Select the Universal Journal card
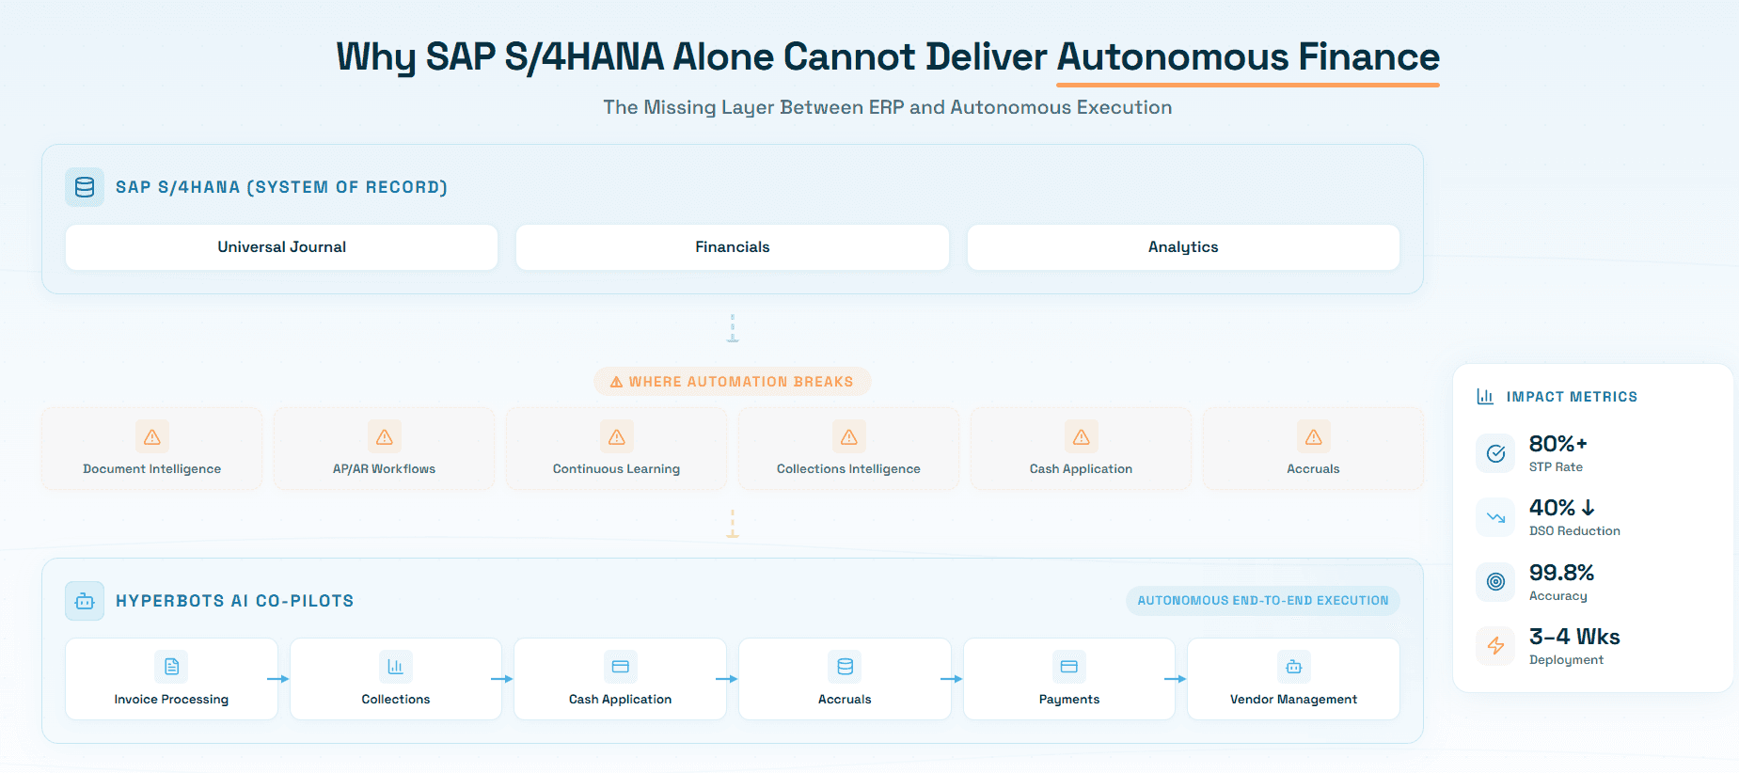 (281, 247)
